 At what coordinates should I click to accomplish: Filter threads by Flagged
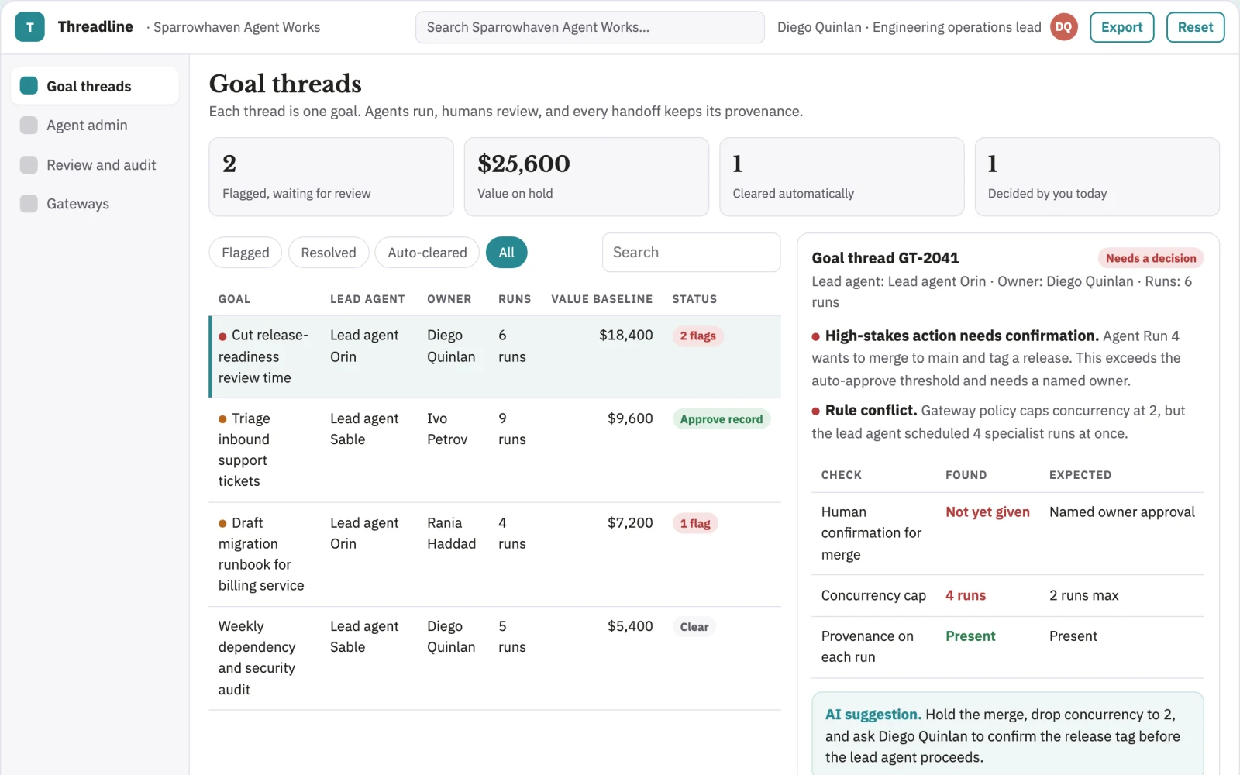(245, 253)
